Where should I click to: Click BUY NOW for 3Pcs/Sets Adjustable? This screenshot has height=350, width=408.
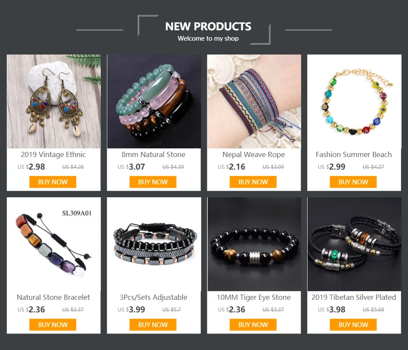pyautogui.click(x=153, y=325)
